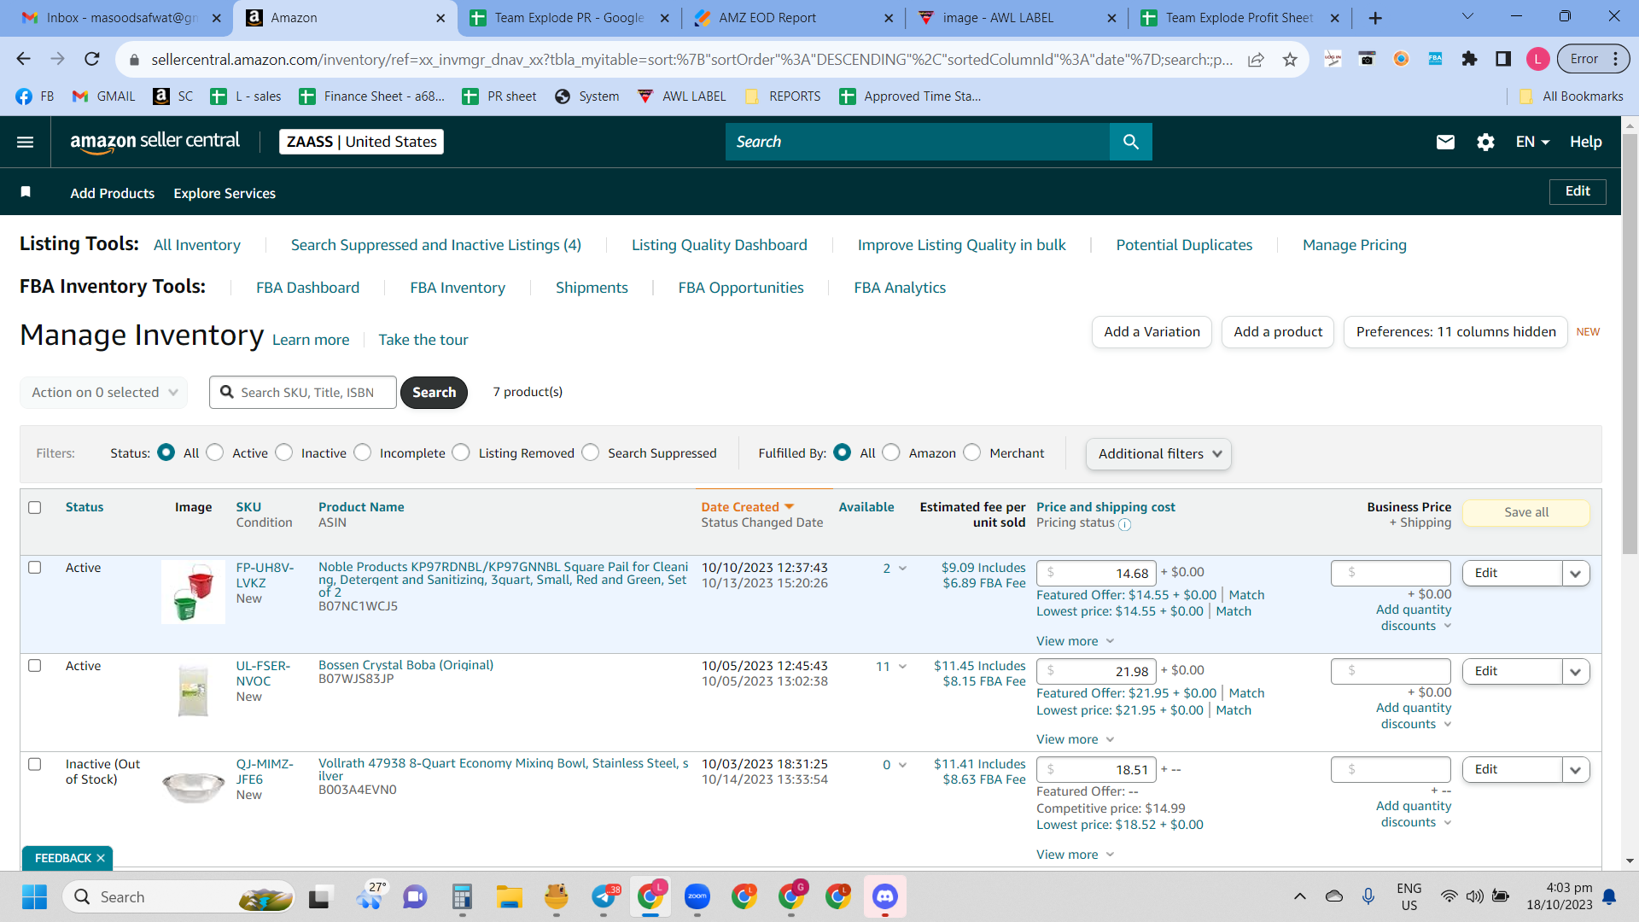Check the select-all checkbox in table header
Viewport: 1639px width, 922px height.
35,507
